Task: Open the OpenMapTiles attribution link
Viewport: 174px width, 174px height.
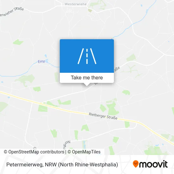Action: click(84, 152)
